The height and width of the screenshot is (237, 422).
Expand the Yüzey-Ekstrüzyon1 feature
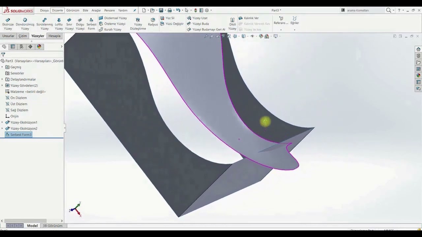coord(2,122)
